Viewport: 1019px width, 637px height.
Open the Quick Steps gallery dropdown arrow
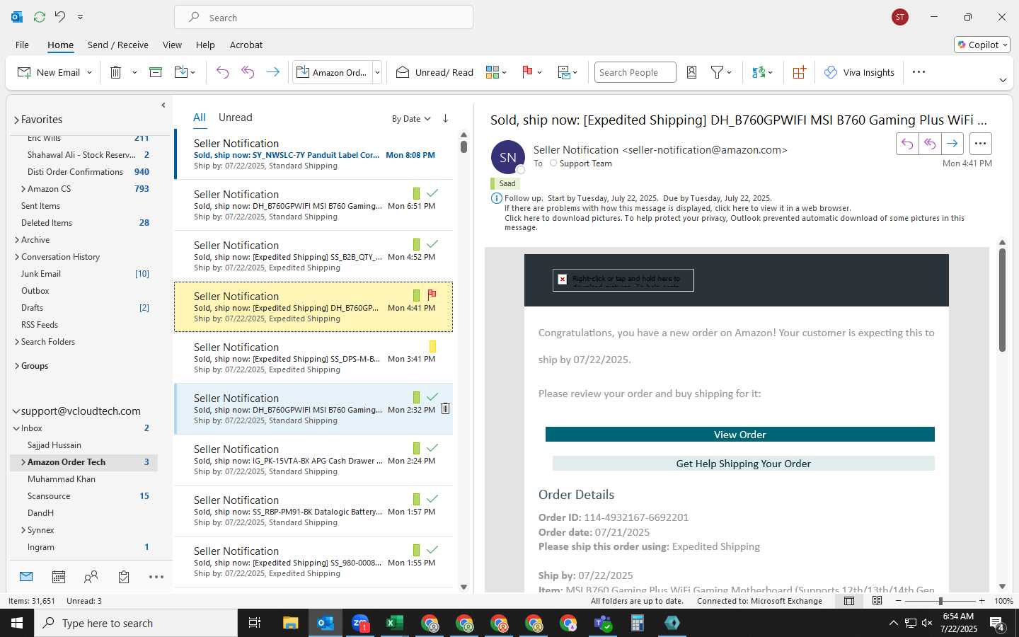[x=377, y=72]
